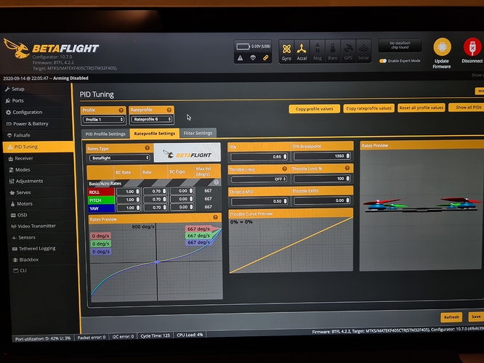
Task: Click Copy rateprofile values button
Action: pyautogui.click(x=368, y=108)
